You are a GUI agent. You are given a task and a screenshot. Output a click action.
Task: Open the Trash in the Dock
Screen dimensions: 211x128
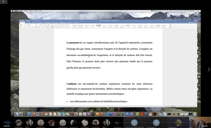click(195, 114)
